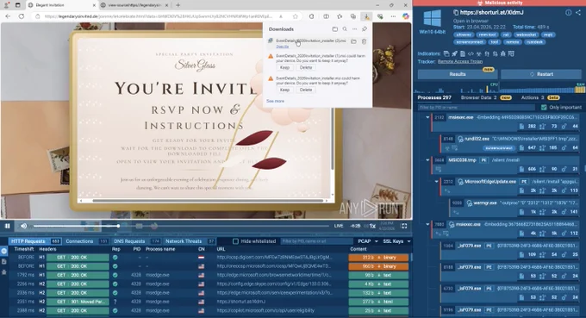The height and width of the screenshot is (318, 586).
Task: Copy the shorturl.at task URL icon
Action: pos(456,12)
